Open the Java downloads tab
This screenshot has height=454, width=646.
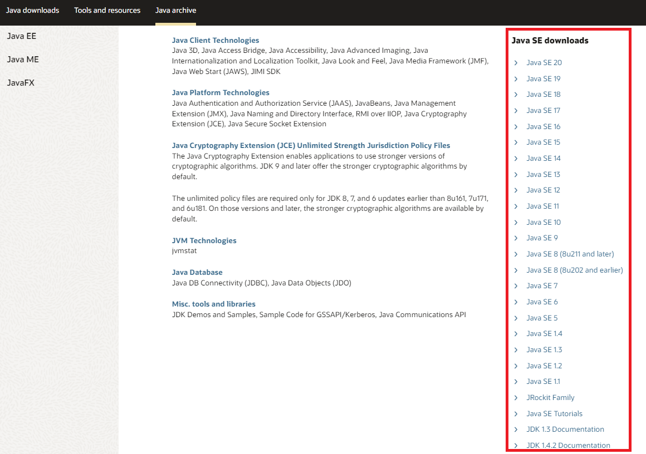pyautogui.click(x=32, y=10)
